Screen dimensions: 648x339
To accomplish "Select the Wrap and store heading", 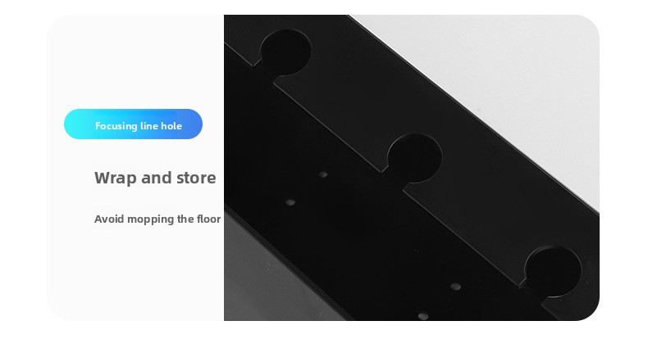I will pyautogui.click(x=155, y=178).
